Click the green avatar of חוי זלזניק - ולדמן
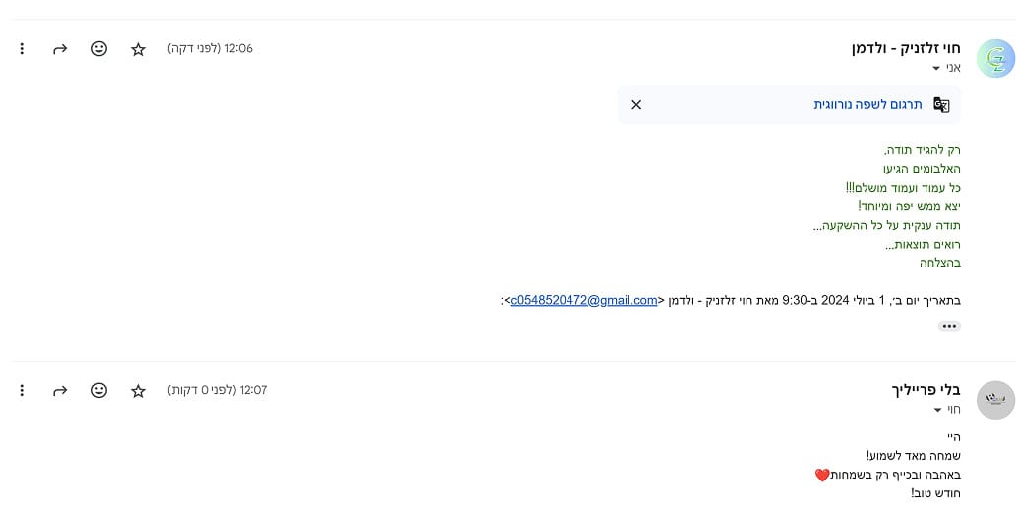 point(994,59)
